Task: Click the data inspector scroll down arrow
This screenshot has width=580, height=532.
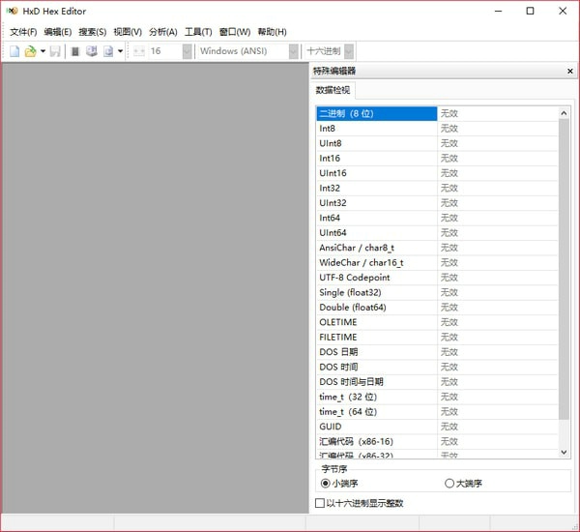Action: click(565, 451)
